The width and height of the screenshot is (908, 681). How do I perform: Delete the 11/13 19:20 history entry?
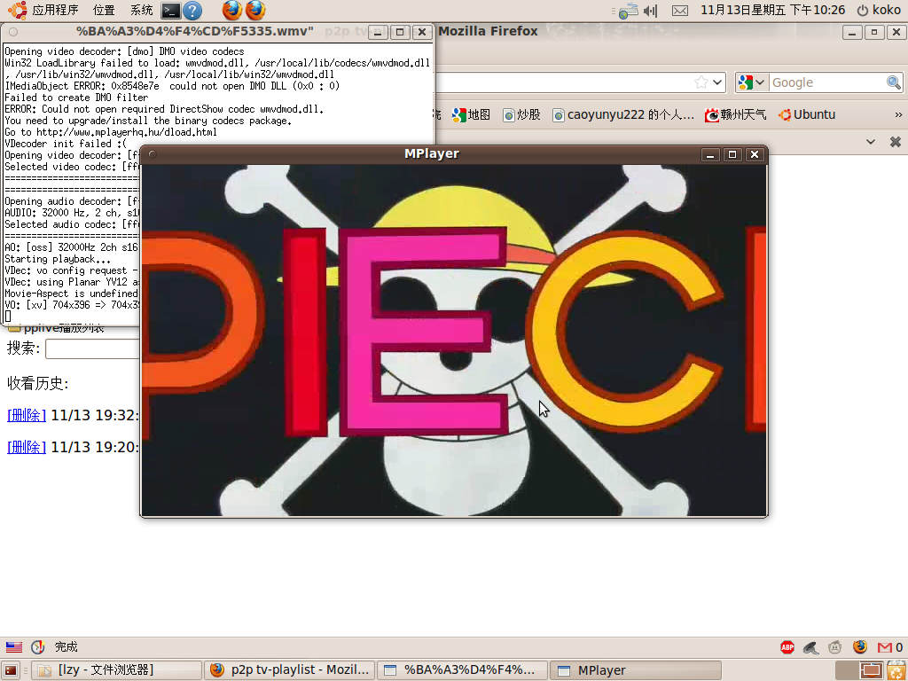(27, 447)
